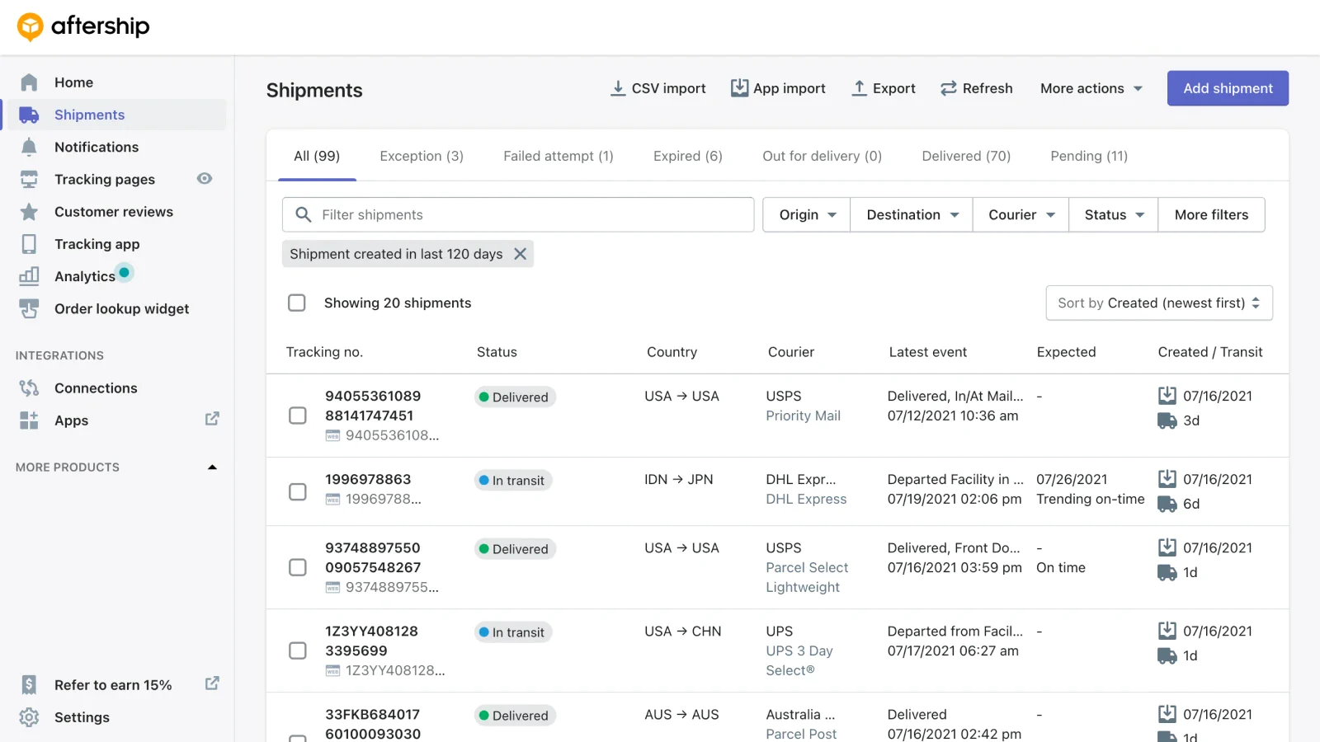
Task: Switch to the Failed attempt (1) tab
Action: coord(559,156)
